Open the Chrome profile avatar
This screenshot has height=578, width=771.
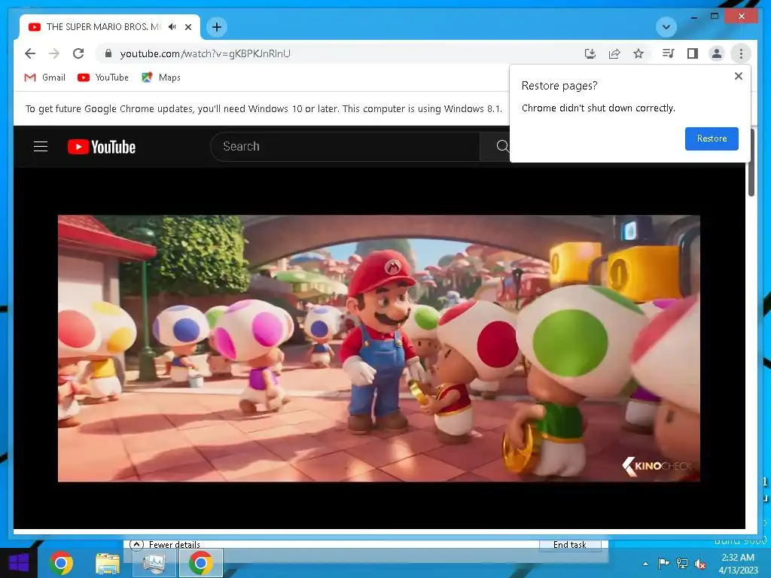717,53
